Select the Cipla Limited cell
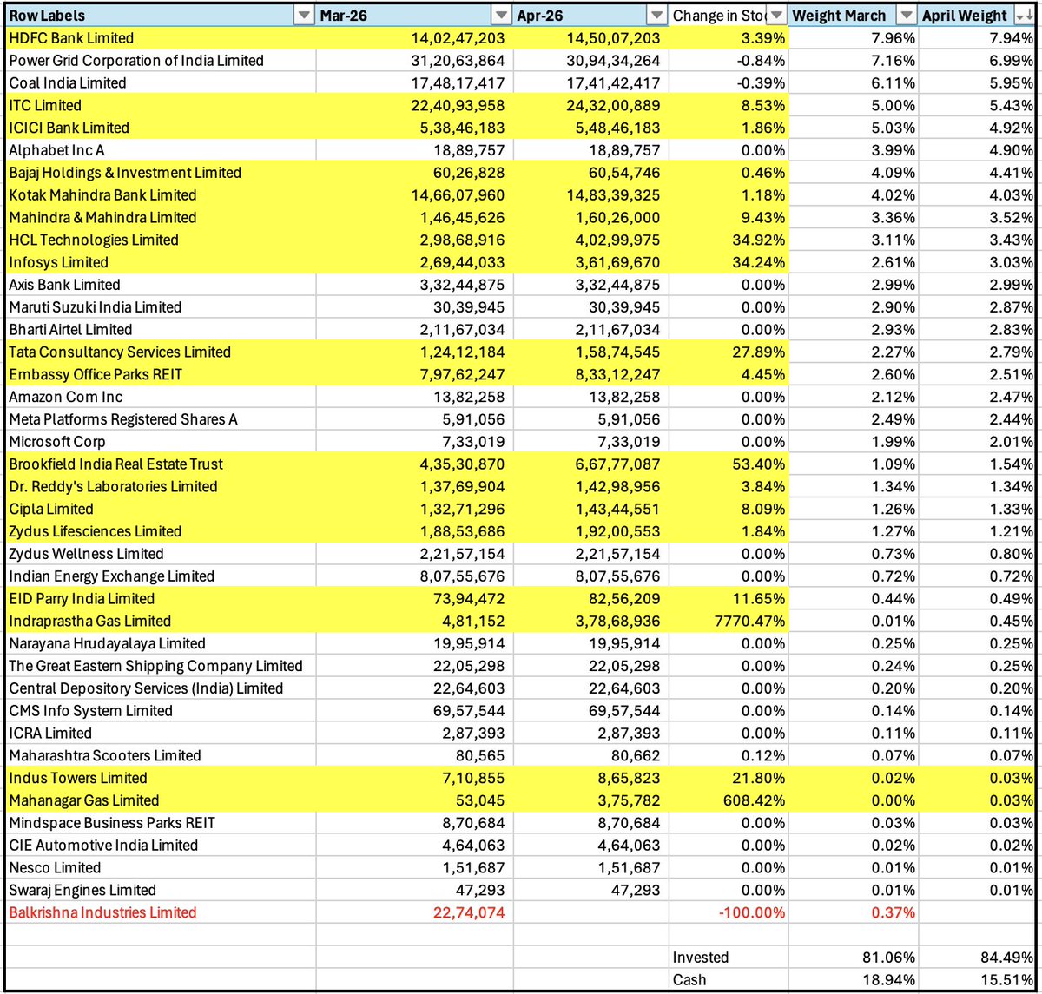The height and width of the screenshot is (994, 1042). 161,509
